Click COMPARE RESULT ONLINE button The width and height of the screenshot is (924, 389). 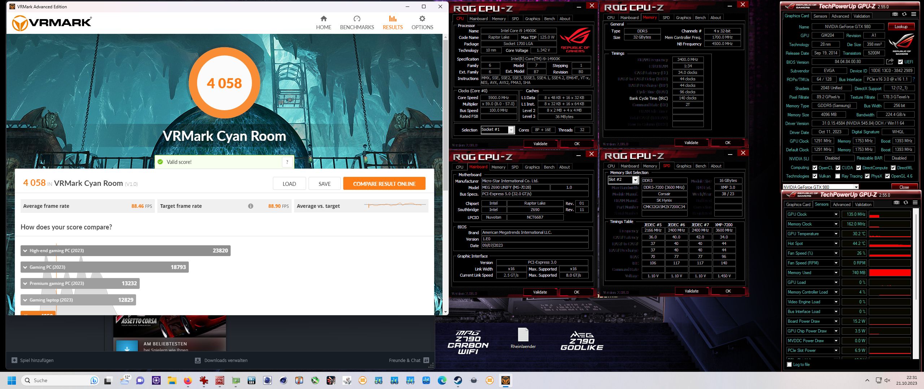coord(384,184)
